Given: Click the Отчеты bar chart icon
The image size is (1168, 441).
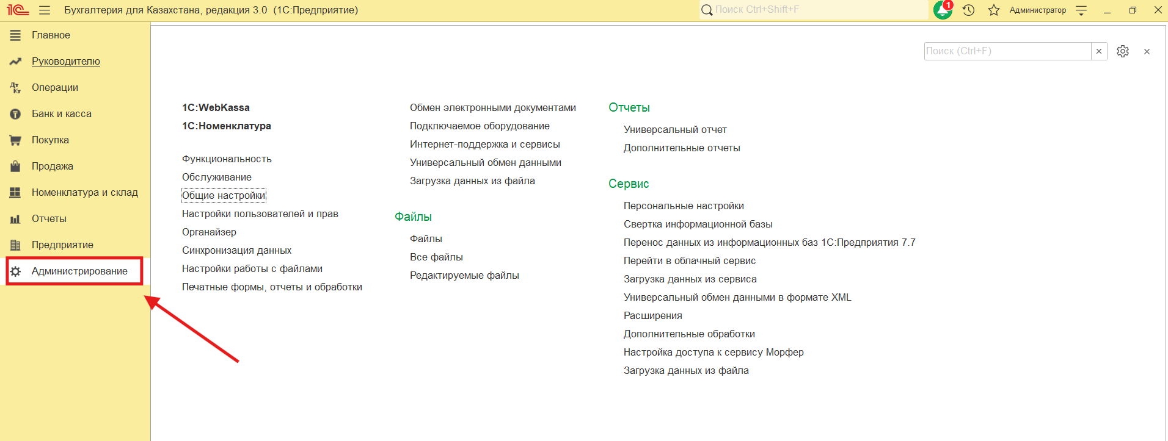Looking at the screenshot, I should pos(15,219).
